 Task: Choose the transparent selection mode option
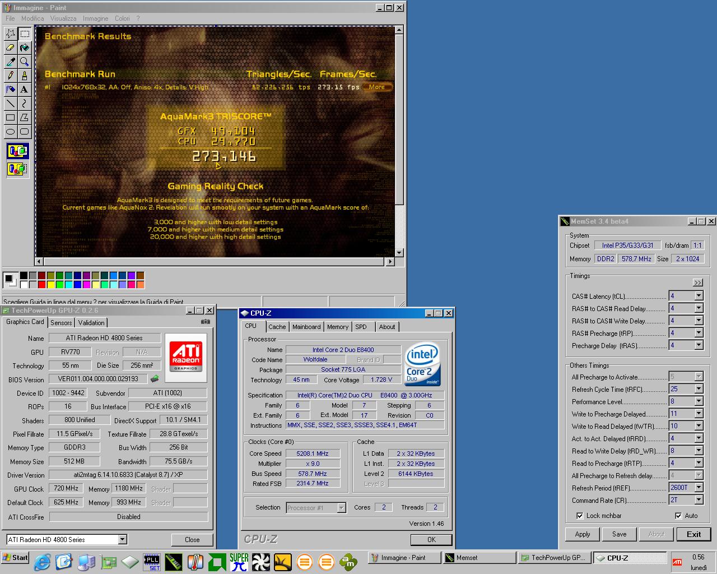18,168
